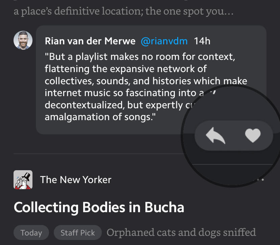
Task: Like the tweet with the heart icon
Action: 253,136
